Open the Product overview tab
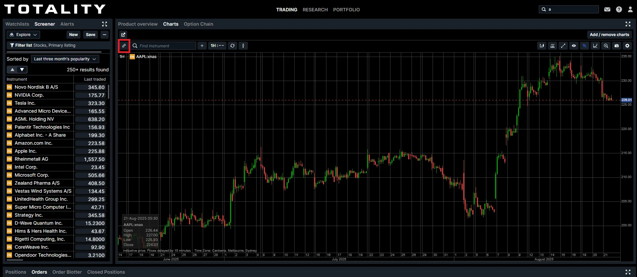 click(x=138, y=24)
